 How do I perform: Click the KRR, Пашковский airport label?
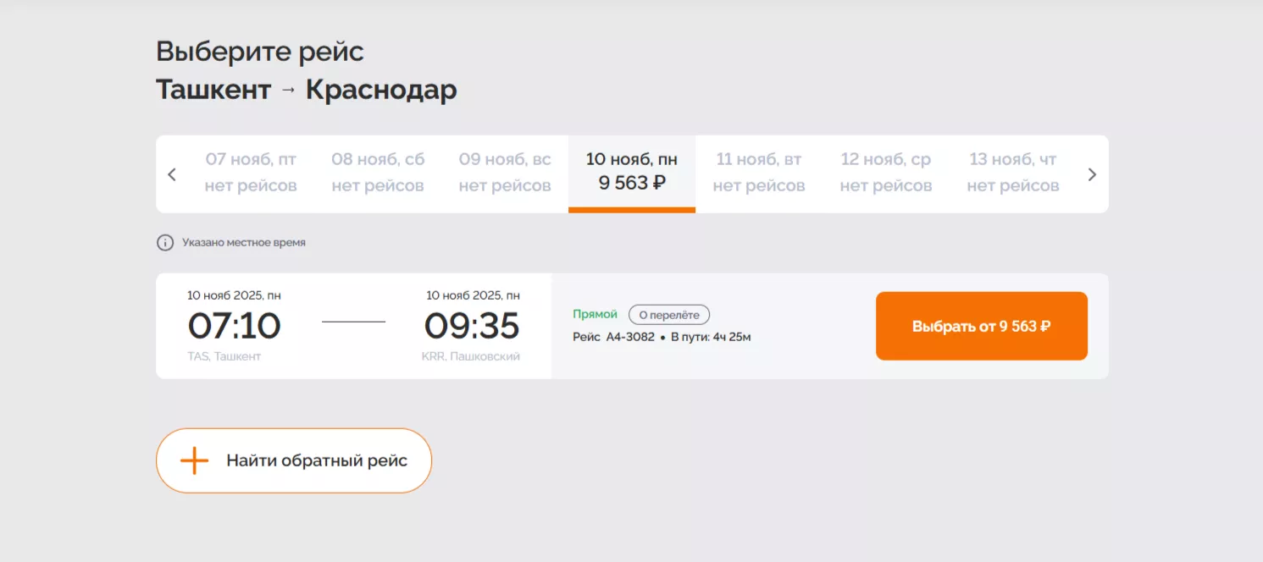tap(471, 357)
